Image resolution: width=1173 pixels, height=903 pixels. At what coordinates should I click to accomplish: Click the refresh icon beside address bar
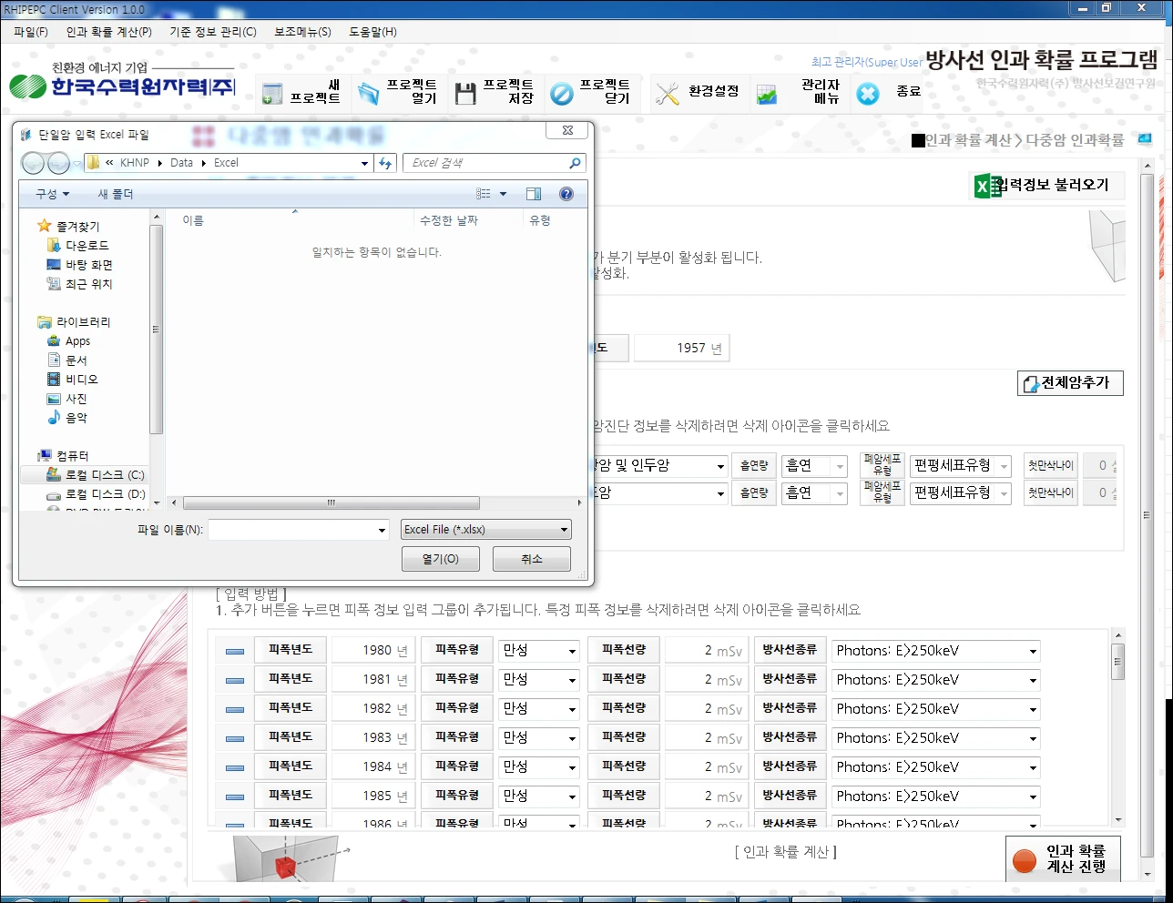(x=386, y=163)
